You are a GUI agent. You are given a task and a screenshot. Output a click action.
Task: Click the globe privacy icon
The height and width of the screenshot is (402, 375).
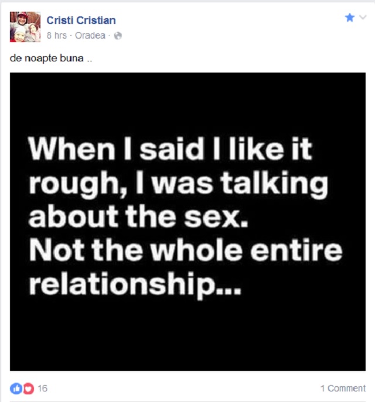click(x=118, y=36)
